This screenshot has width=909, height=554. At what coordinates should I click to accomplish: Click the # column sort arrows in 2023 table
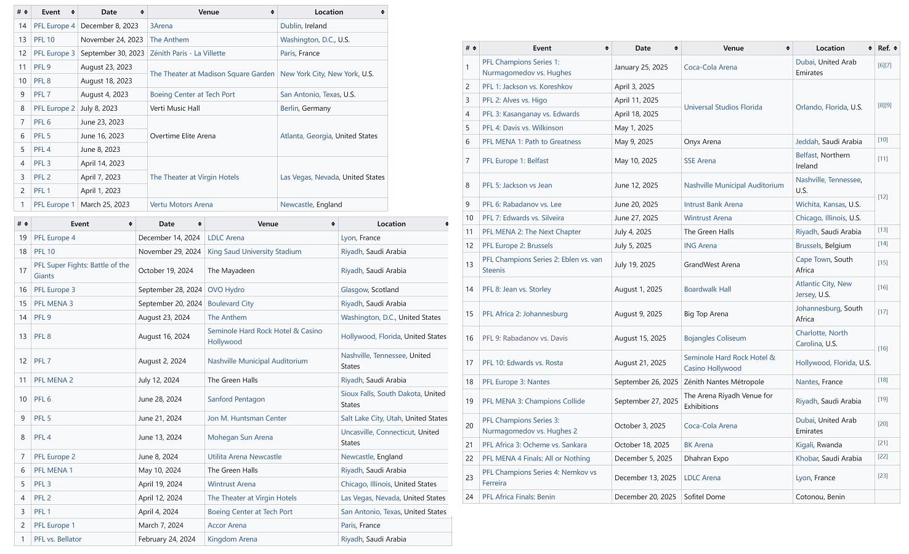[x=26, y=12]
